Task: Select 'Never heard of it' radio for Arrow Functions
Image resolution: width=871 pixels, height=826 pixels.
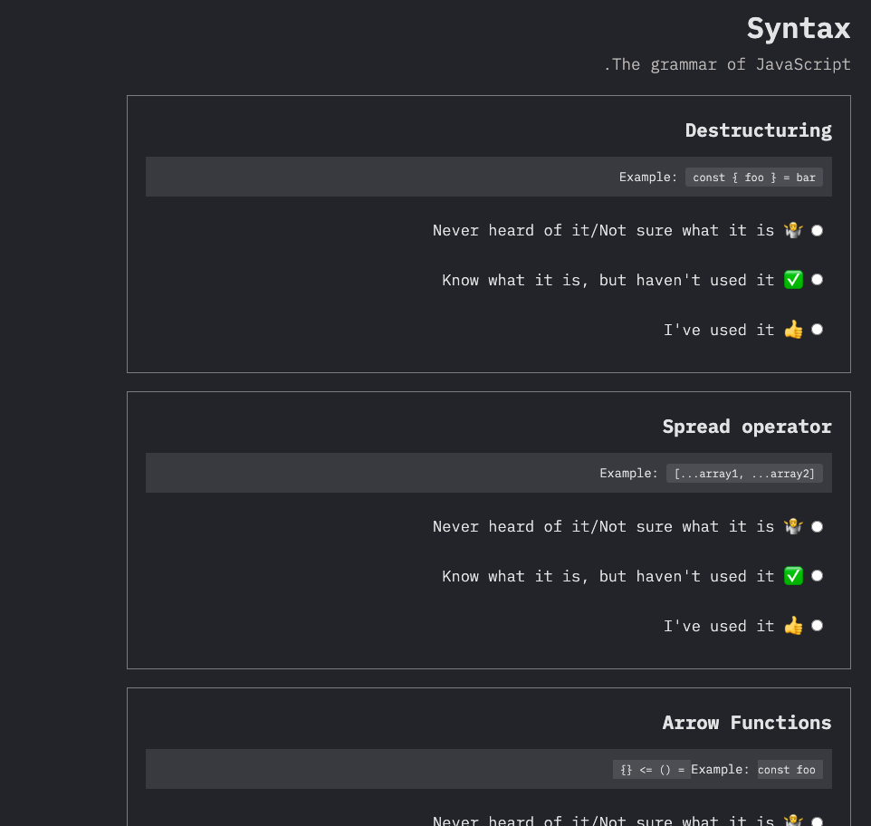Action: [817, 821]
